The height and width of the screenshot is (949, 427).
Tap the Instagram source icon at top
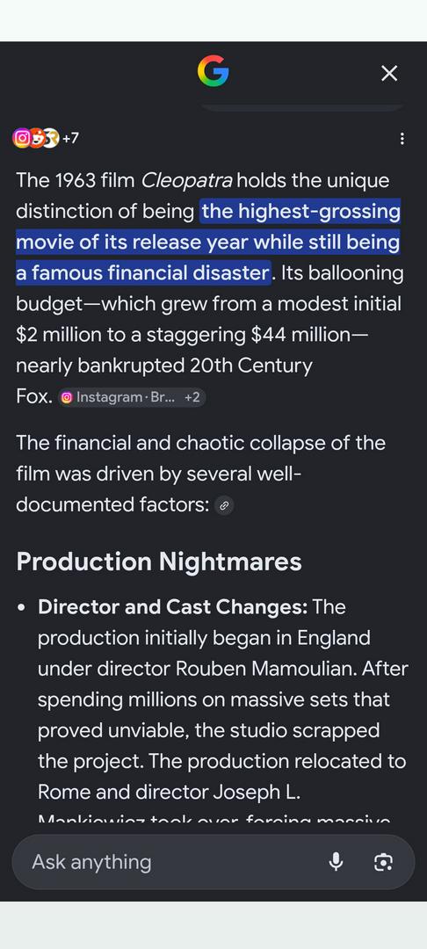click(x=21, y=139)
